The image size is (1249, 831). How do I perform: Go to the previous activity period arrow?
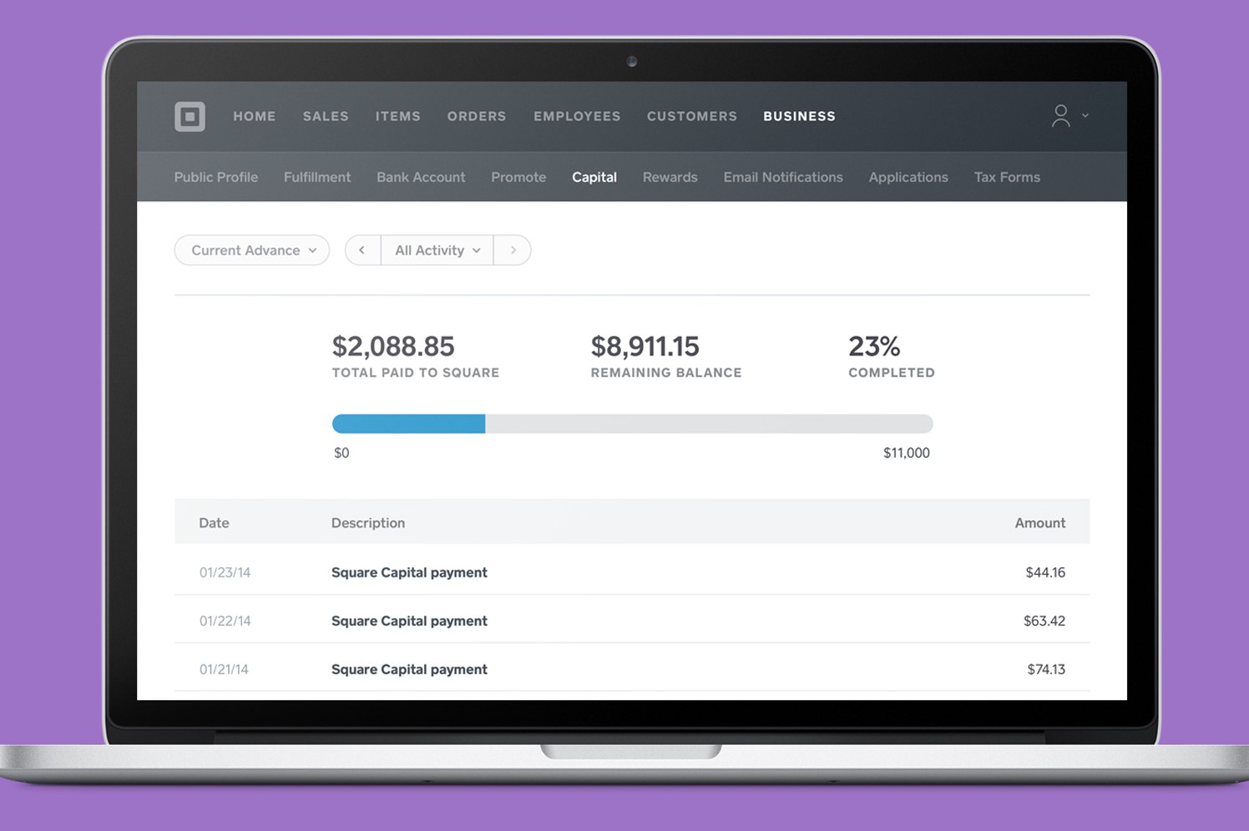tap(362, 250)
